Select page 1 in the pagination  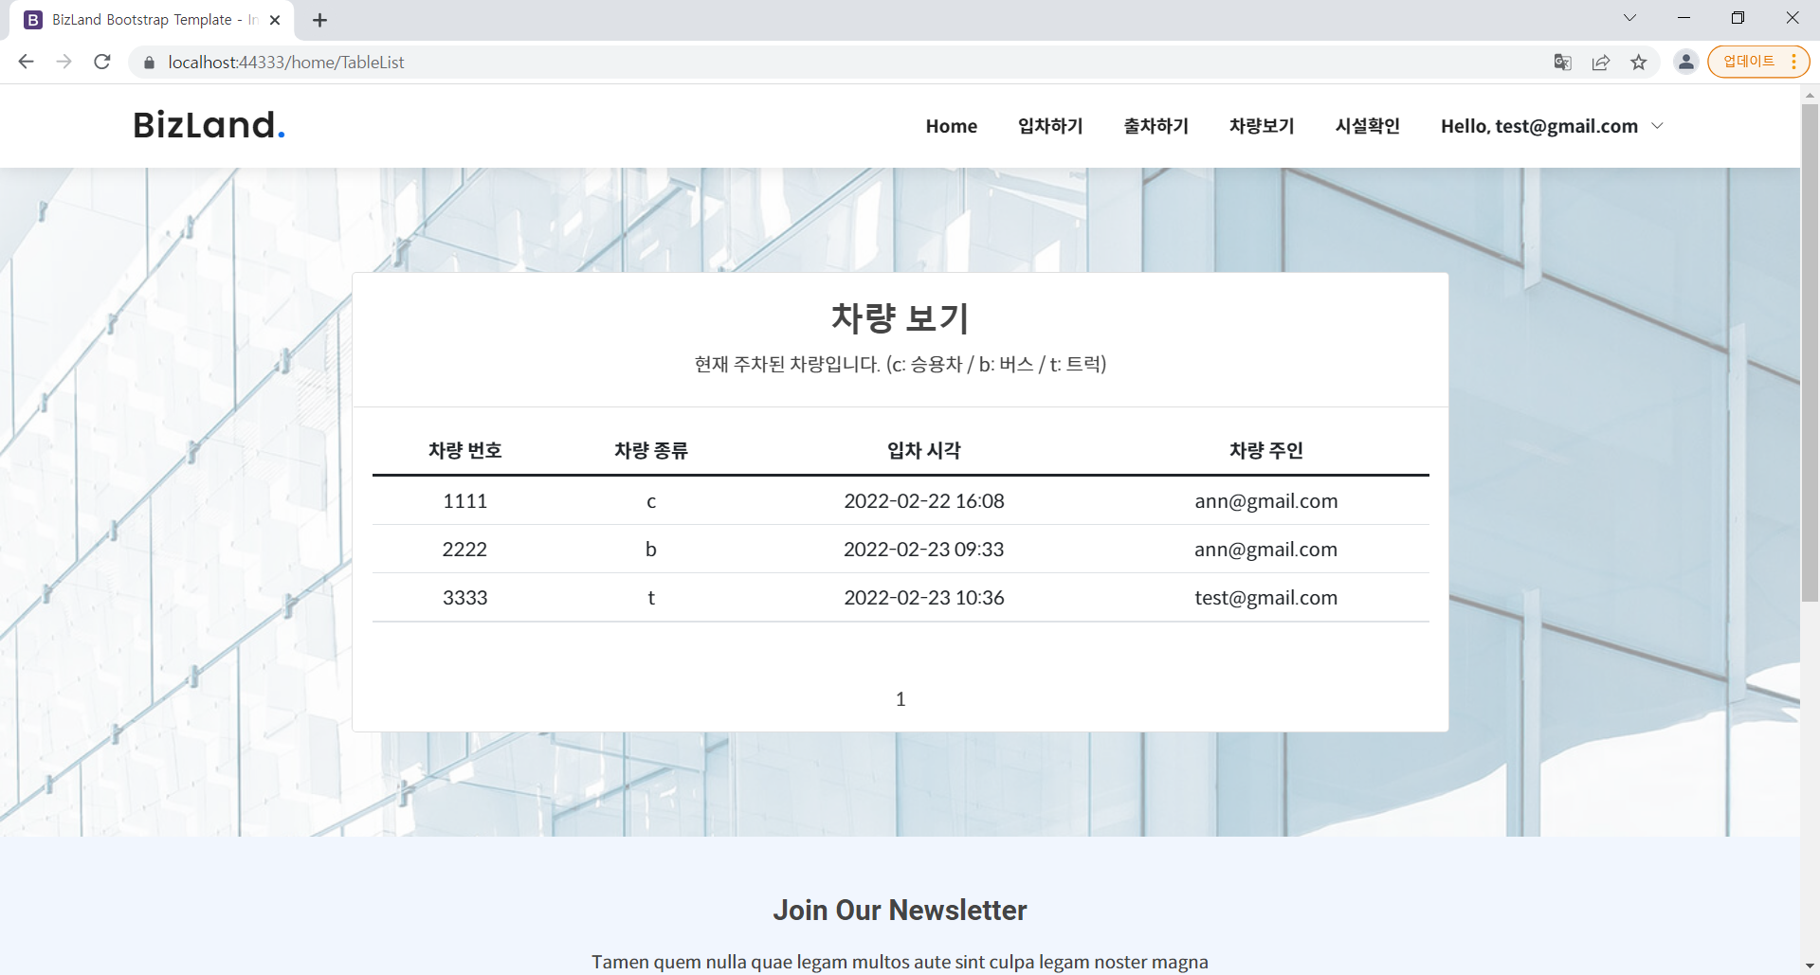pos(900,698)
